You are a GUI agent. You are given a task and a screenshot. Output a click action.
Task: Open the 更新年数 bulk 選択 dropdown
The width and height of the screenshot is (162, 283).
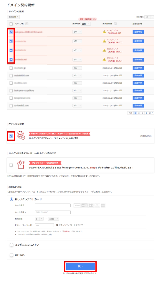86,24
